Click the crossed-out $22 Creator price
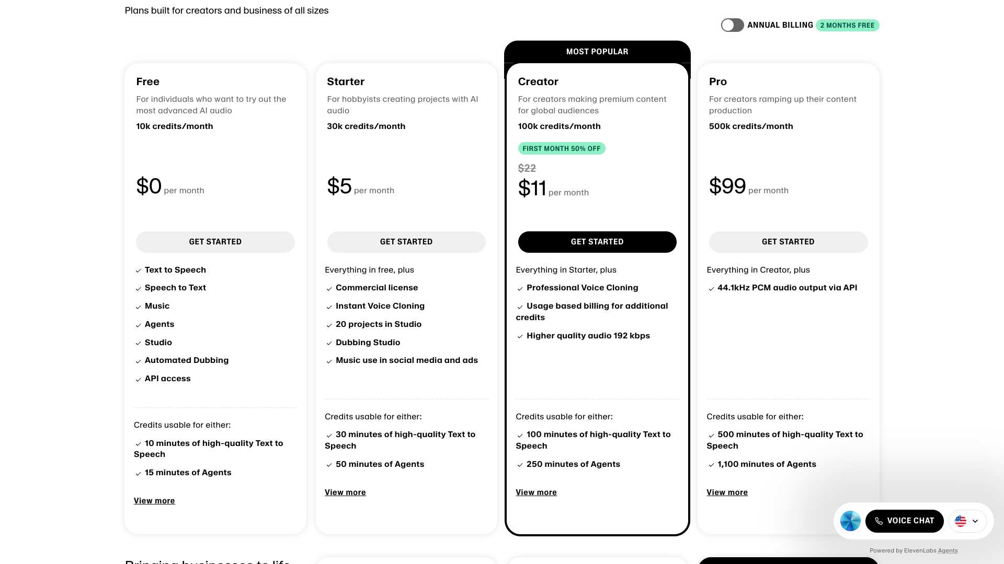The width and height of the screenshot is (1004, 564). tap(527, 168)
